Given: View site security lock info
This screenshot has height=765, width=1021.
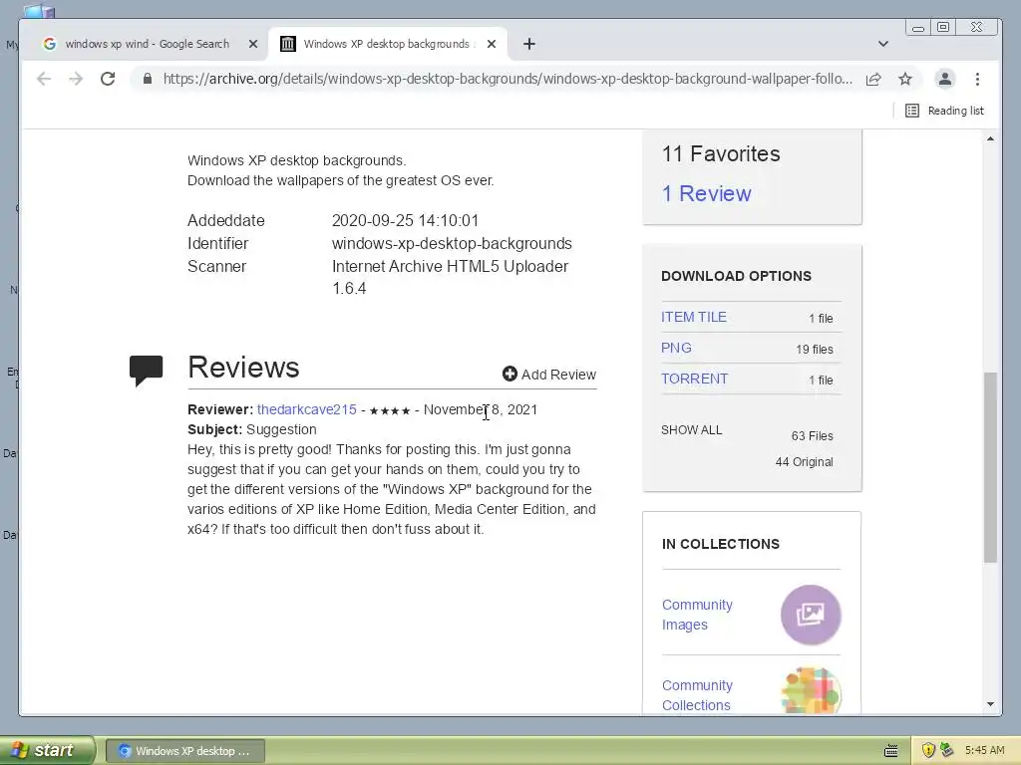Looking at the screenshot, I should [x=148, y=79].
